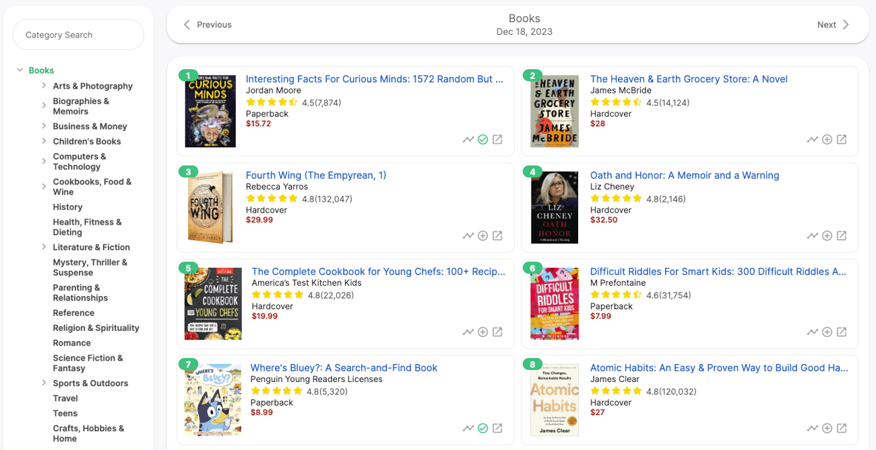Screen dimensions: 876x450
Task: Open trend graph for Atomic Habits
Action: point(813,428)
